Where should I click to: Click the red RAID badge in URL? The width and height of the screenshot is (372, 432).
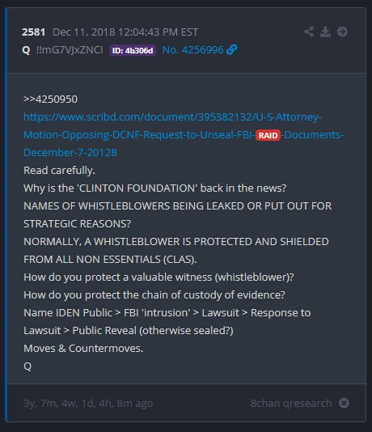click(268, 135)
